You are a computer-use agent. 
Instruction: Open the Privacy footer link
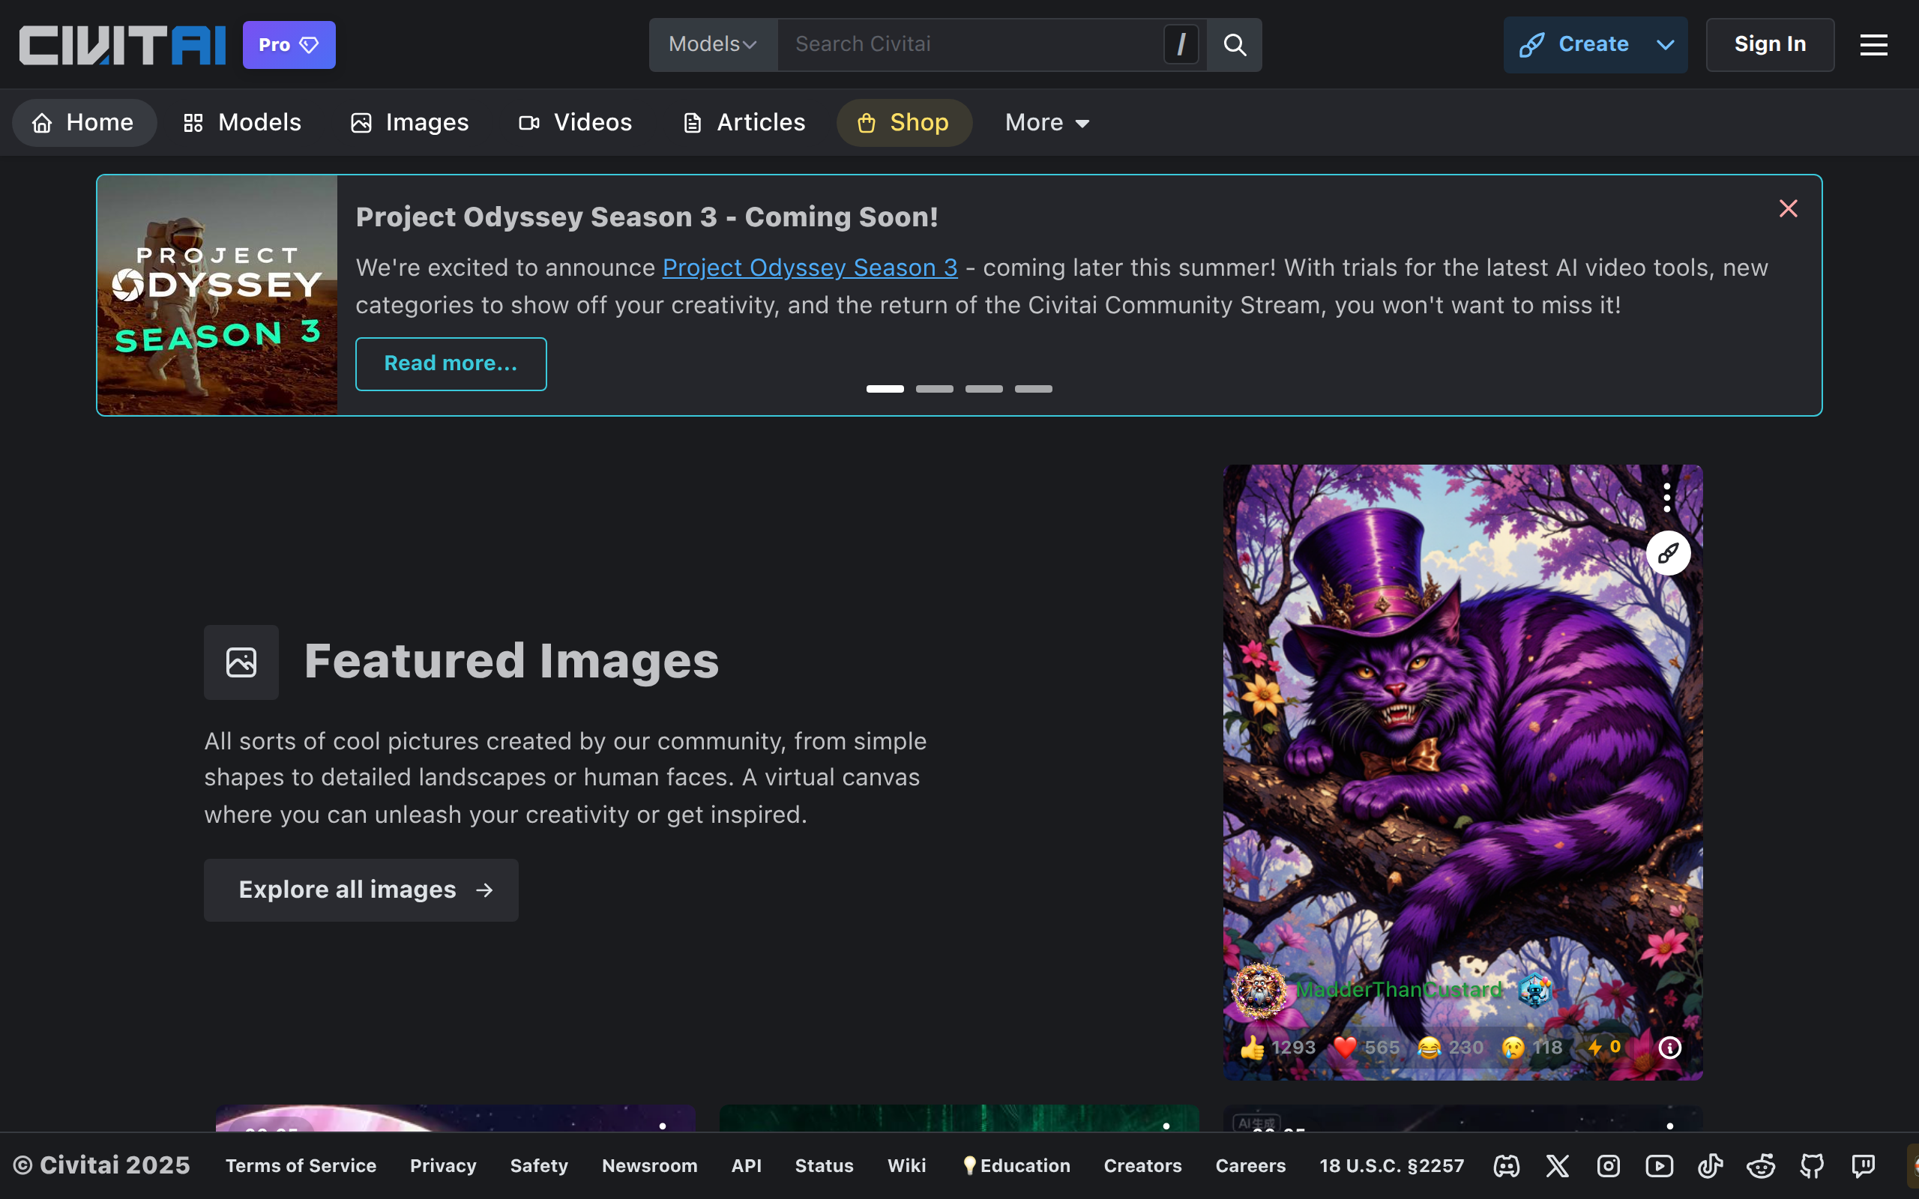[443, 1166]
